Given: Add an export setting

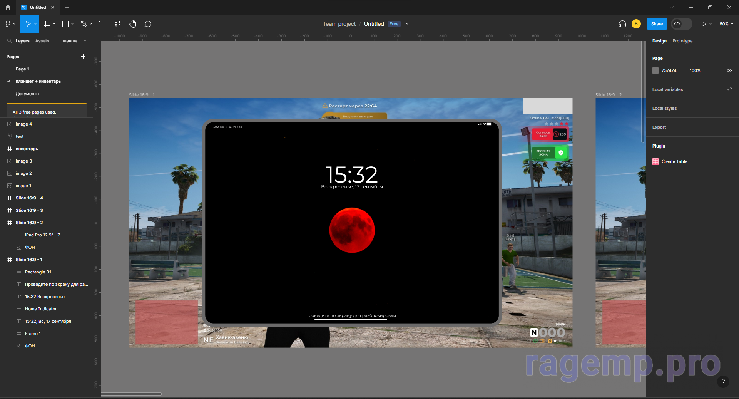Looking at the screenshot, I should click(729, 127).
